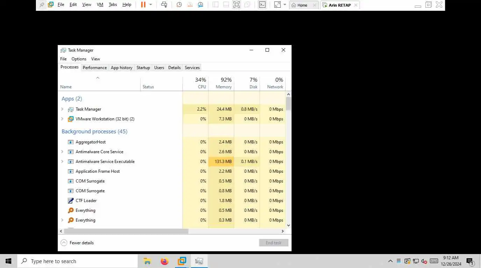
Task: Click the Everything icon in 0.5 MB row
Action: (x=71, y=210)
